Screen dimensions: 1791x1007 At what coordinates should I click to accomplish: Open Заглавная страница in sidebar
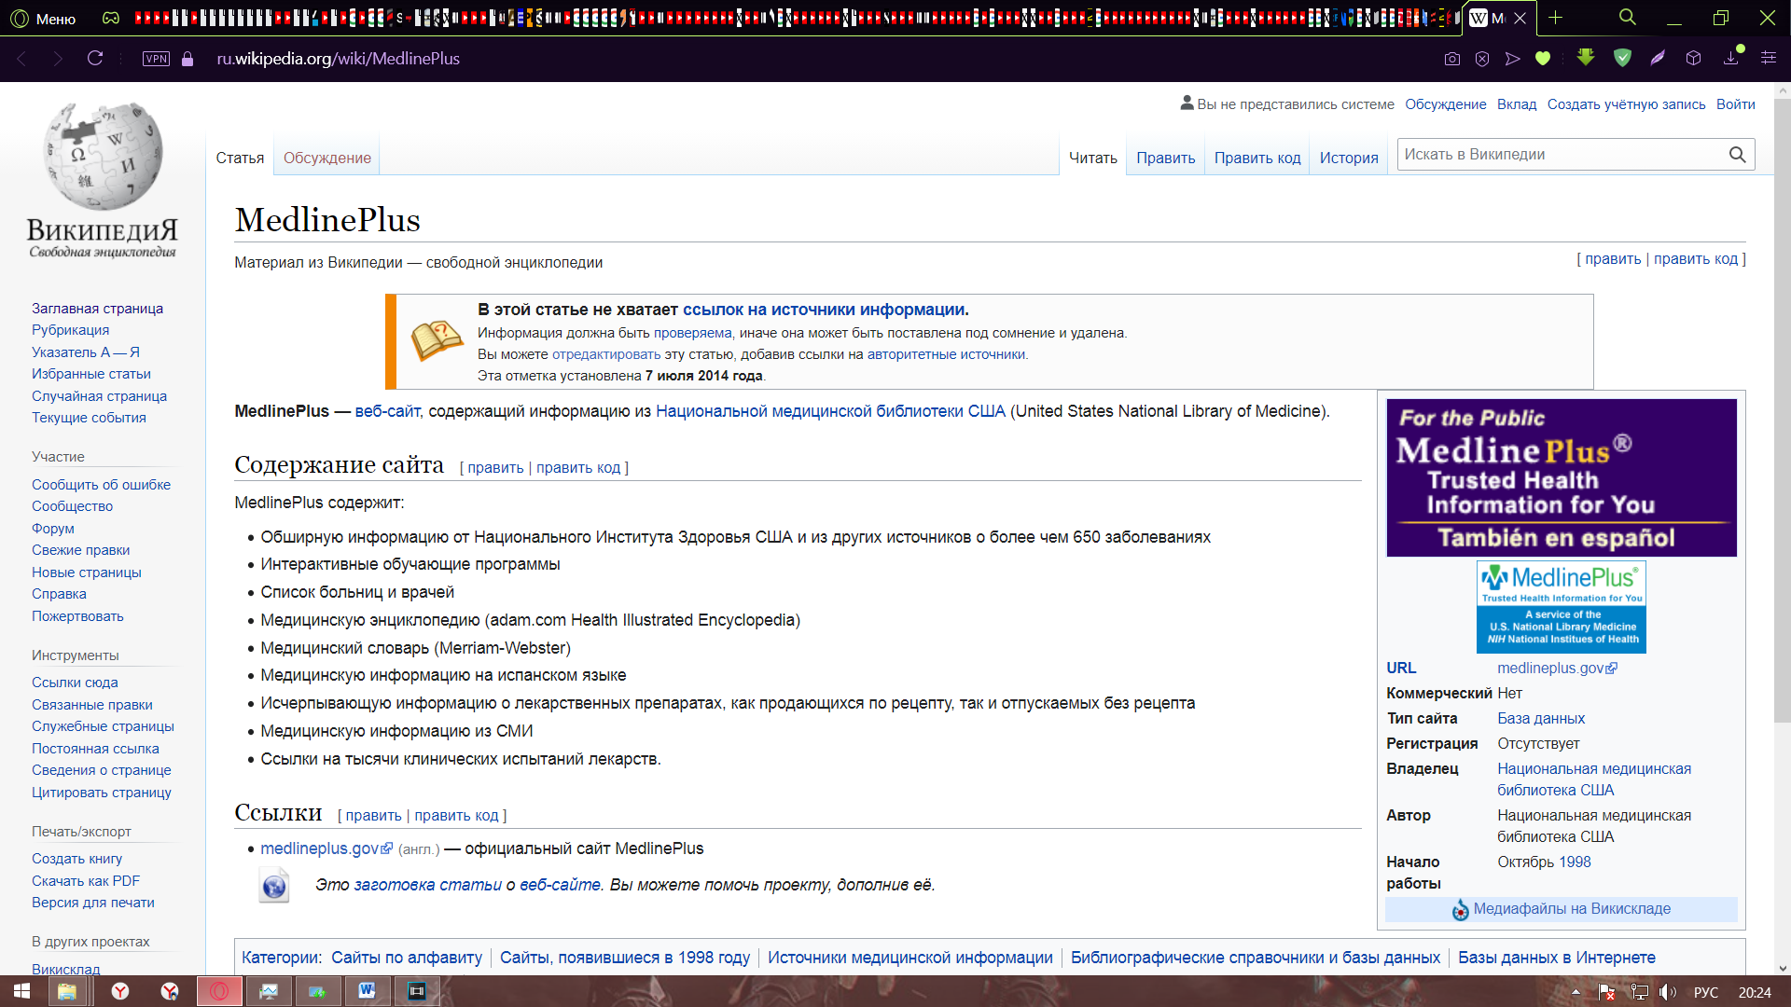click(97, 309)
